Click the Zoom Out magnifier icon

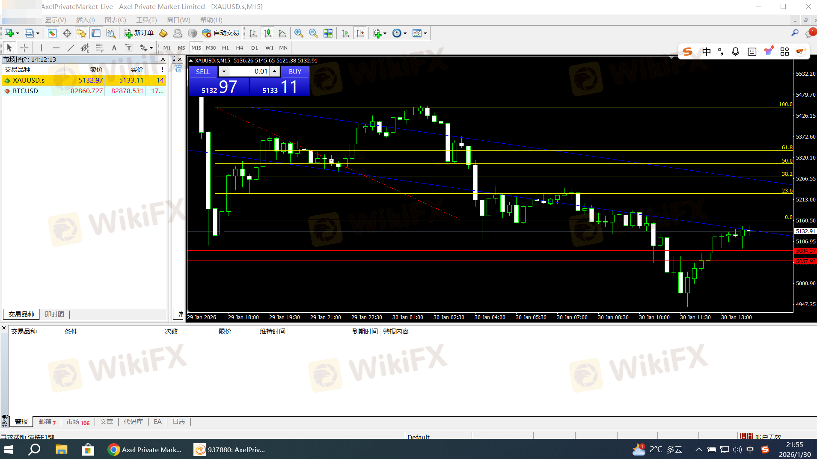313,33
